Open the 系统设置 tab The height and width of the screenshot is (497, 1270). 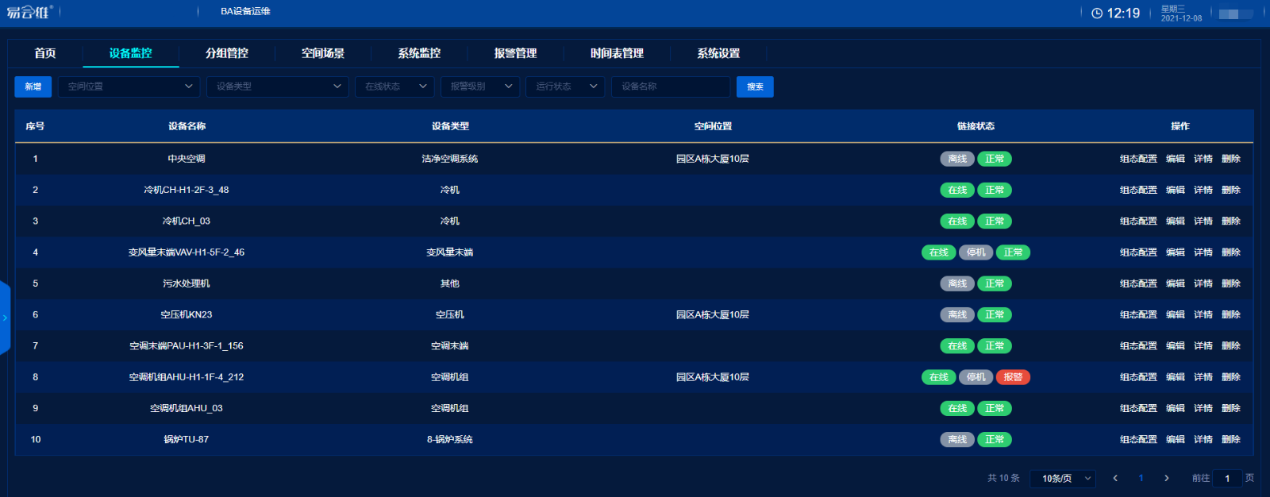(718, 53)
